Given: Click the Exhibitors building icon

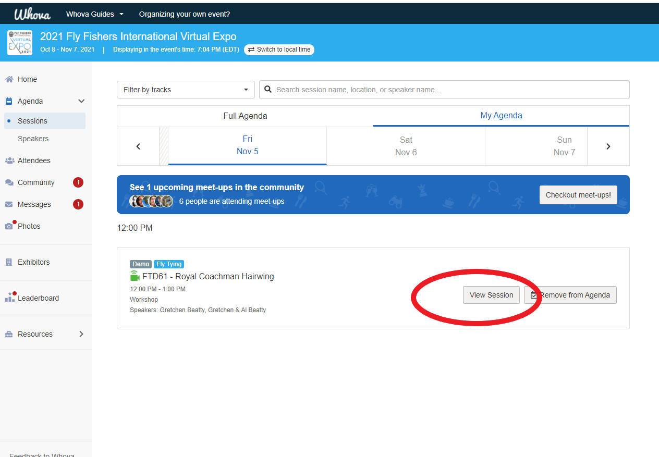Looking at the screenshot, I should [9, 262].
